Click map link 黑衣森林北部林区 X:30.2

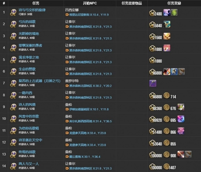pyautogui.click(x=91, y=86)
